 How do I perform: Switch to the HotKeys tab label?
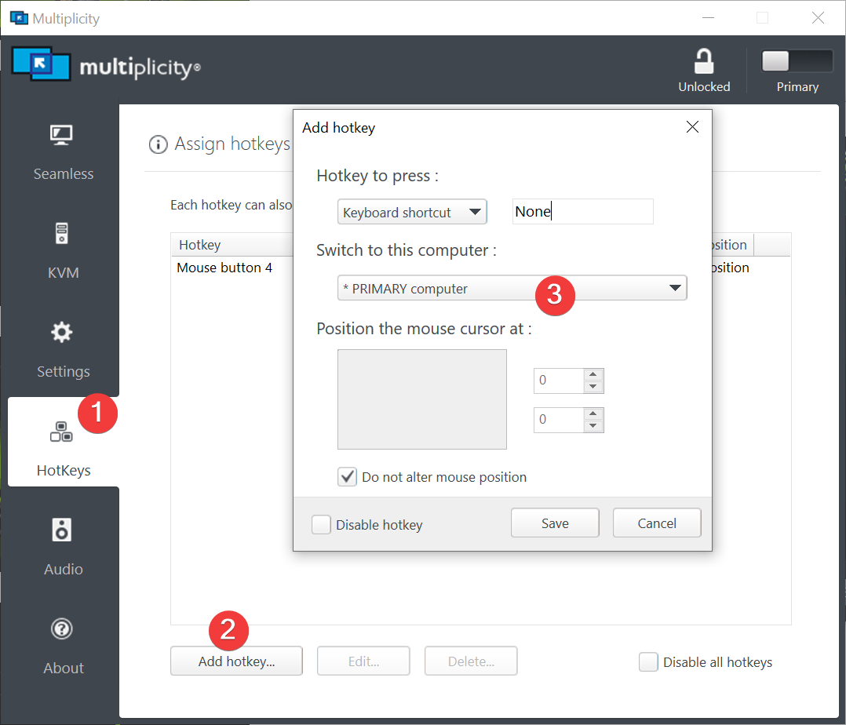click(x=64, y=471)
